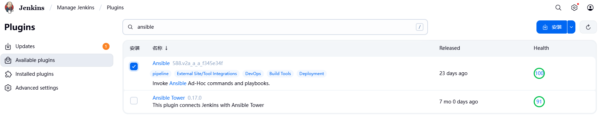Click the Health column header

tap(541, 48)
